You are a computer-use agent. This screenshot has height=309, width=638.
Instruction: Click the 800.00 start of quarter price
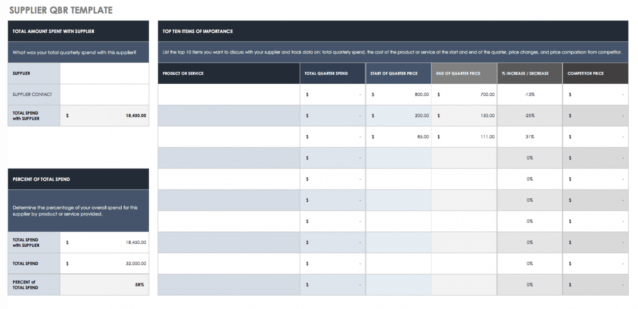point(399,95)
